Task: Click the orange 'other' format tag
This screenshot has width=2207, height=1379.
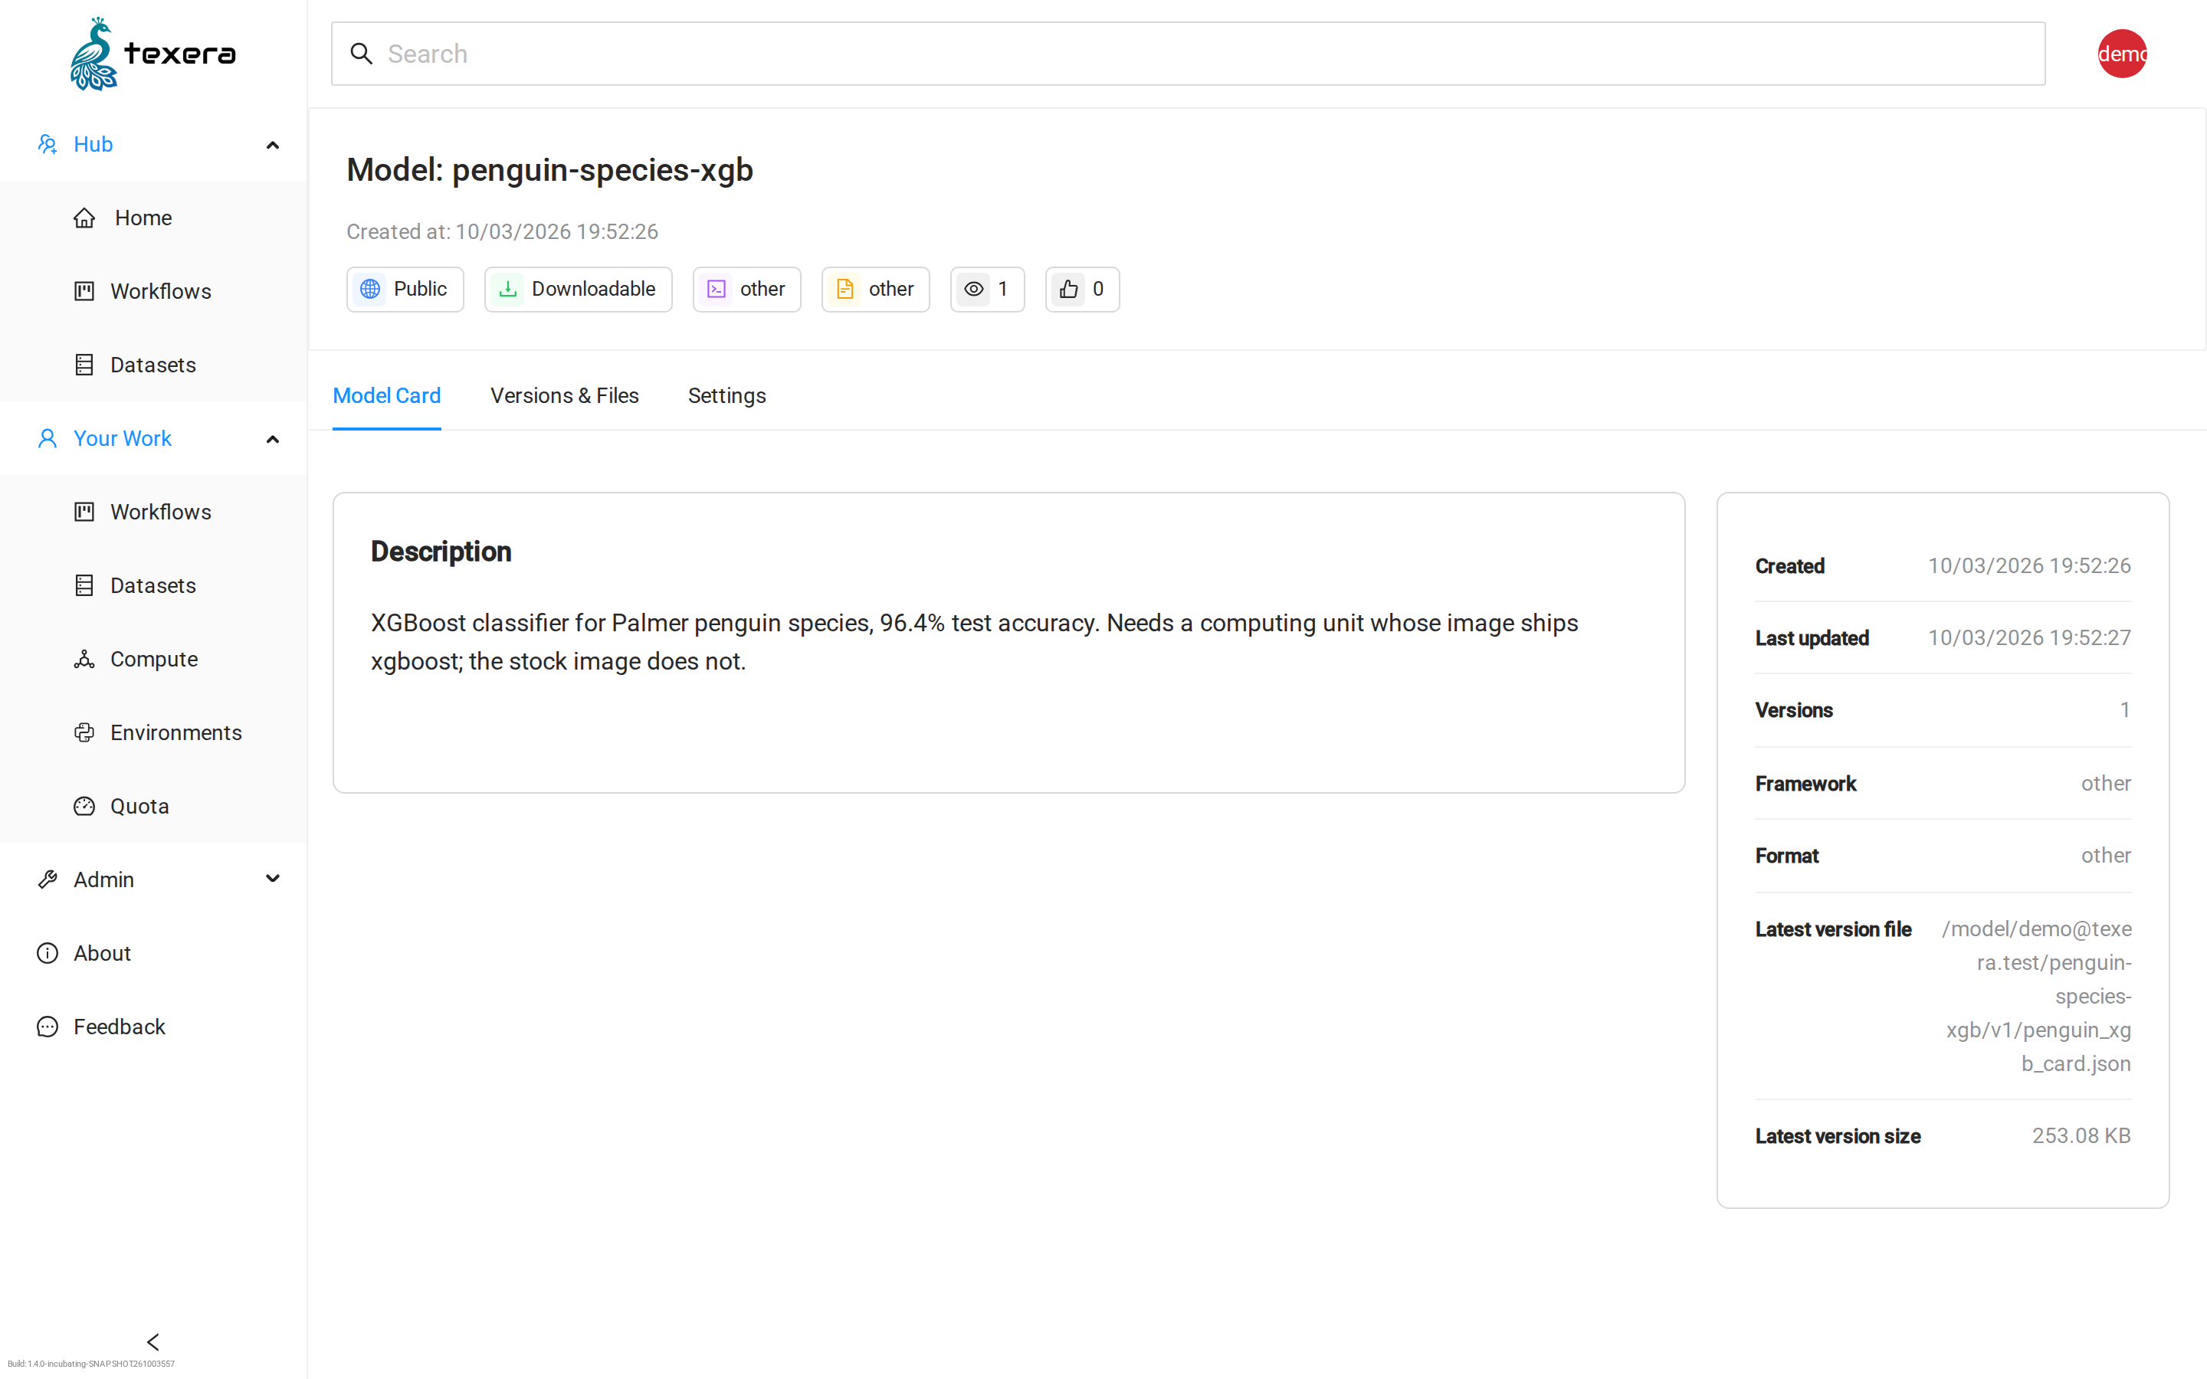Action: pyautogui.click(x=875, y=289)
